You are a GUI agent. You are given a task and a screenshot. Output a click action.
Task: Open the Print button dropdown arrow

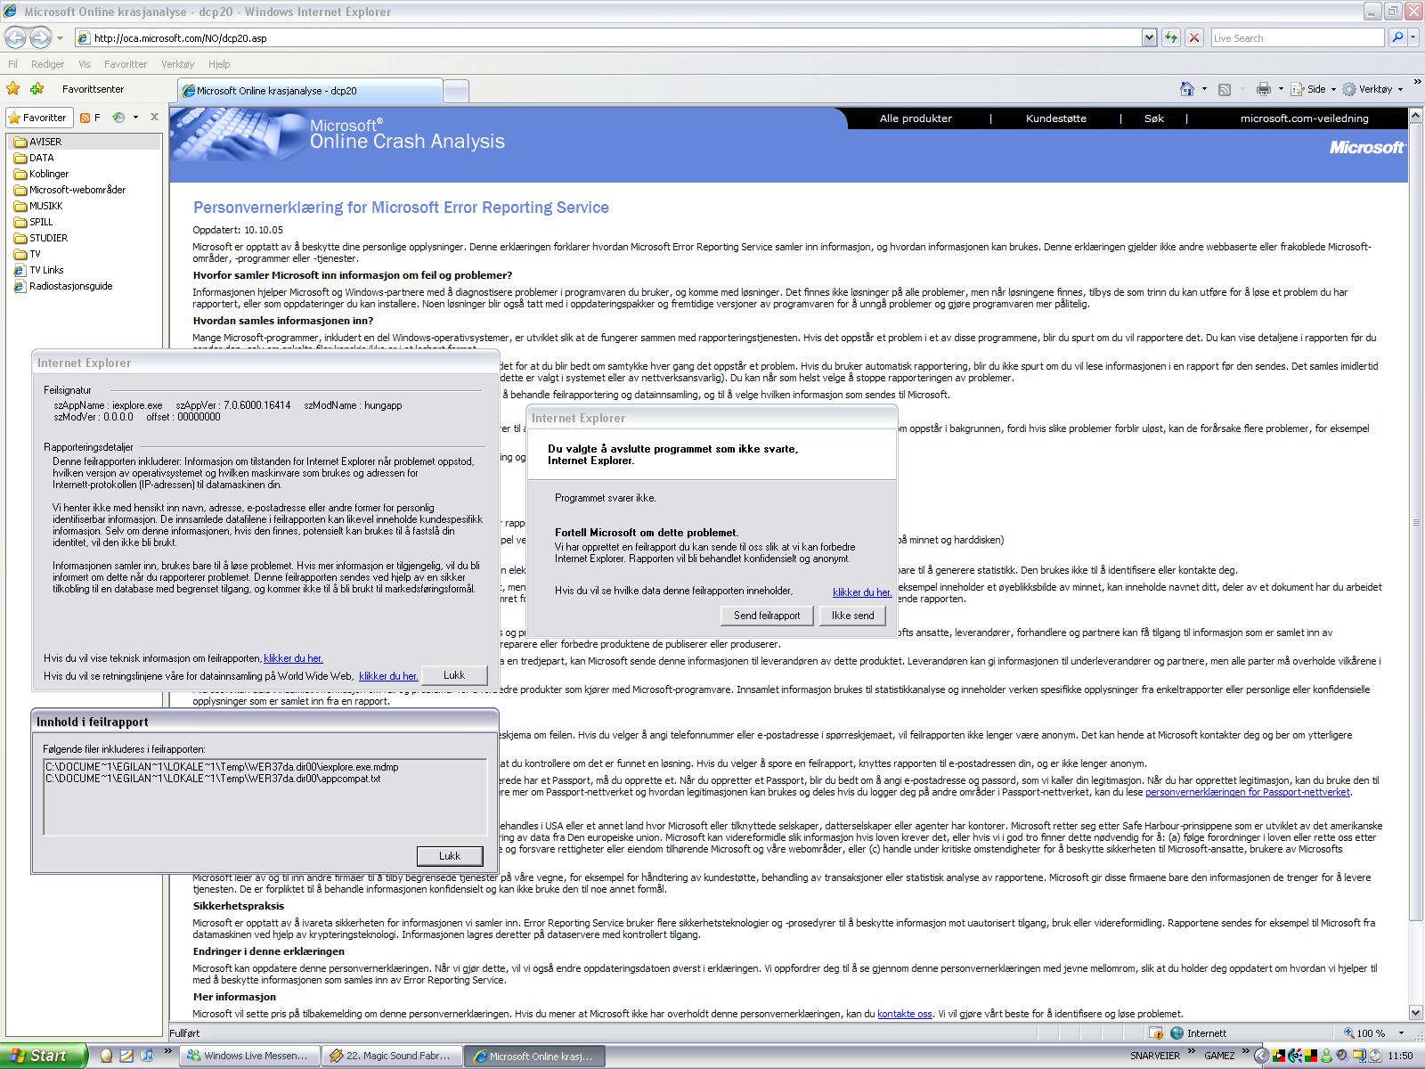coord(1281,89)
